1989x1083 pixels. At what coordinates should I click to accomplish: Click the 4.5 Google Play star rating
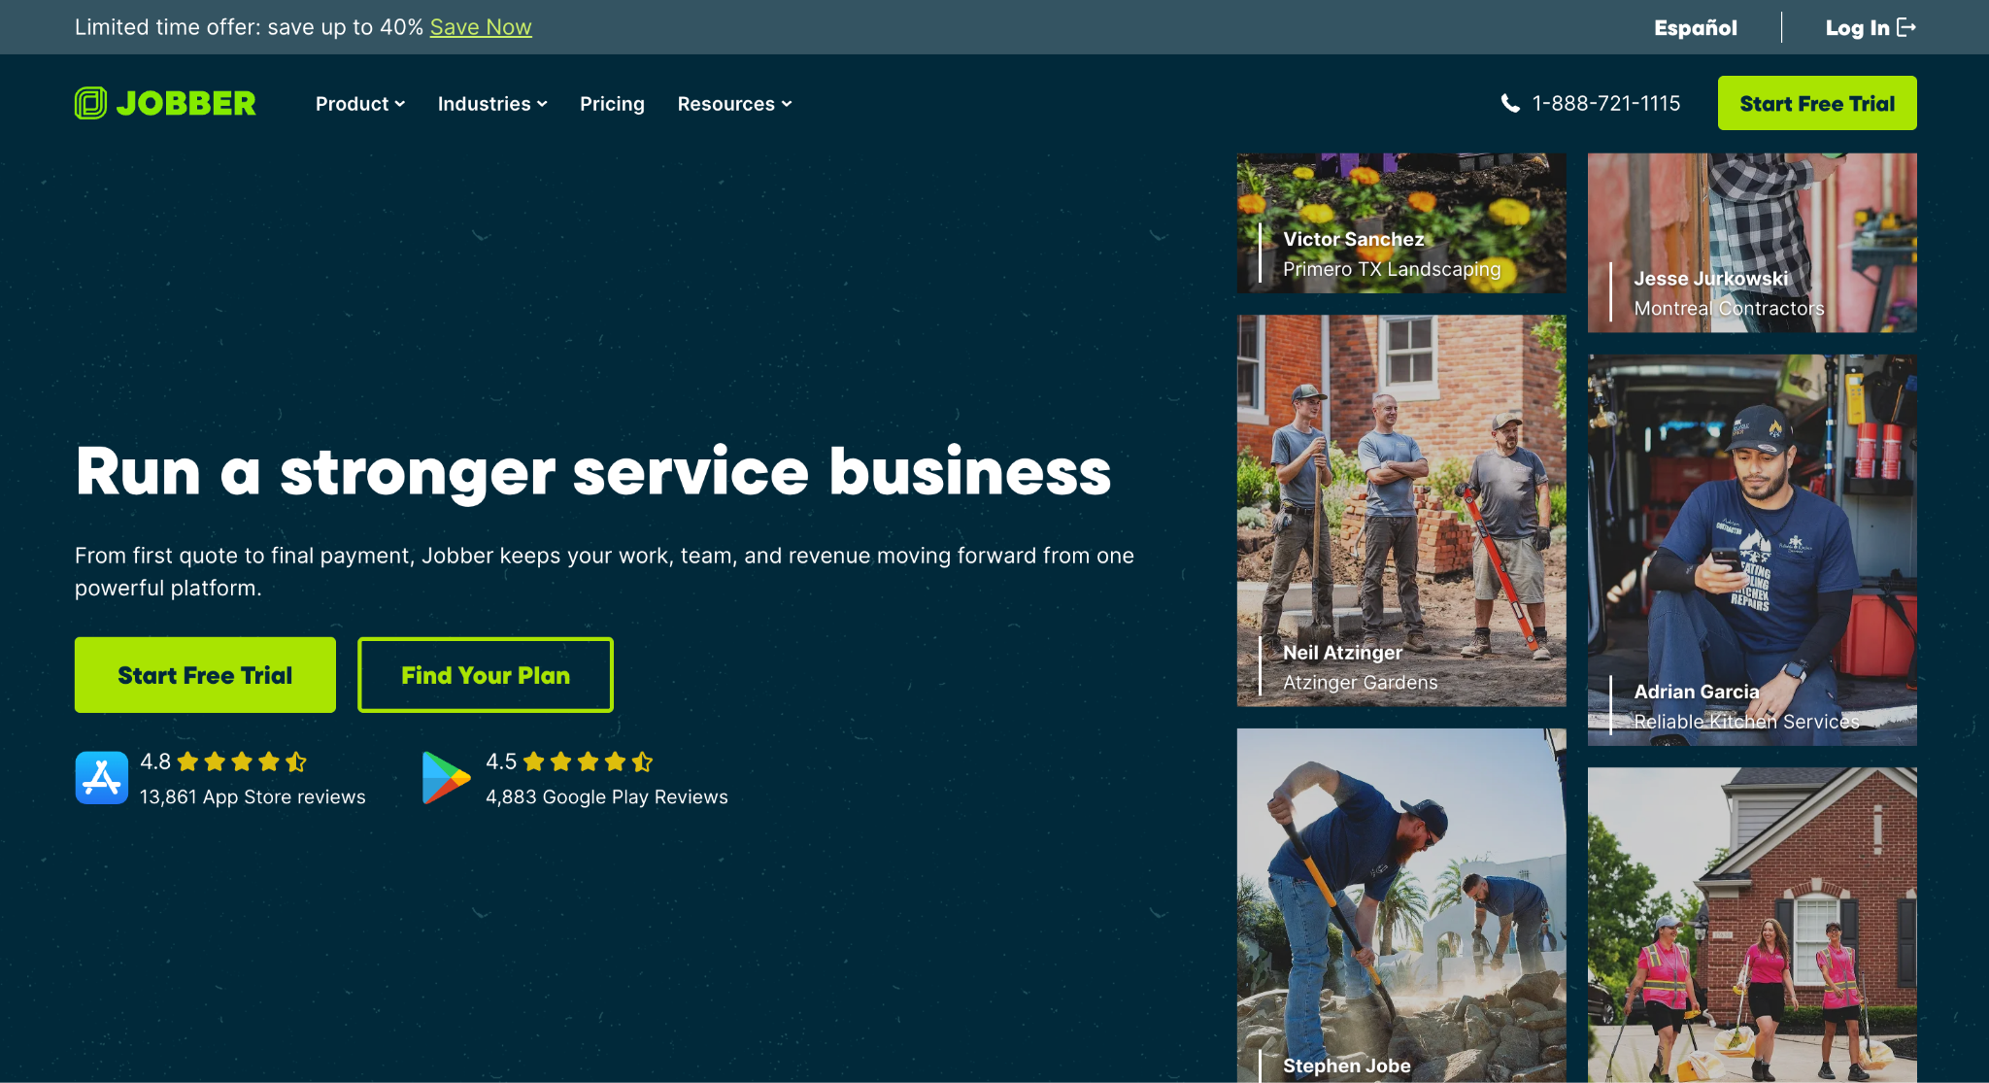pyautogui.click(x=588, y=761)
